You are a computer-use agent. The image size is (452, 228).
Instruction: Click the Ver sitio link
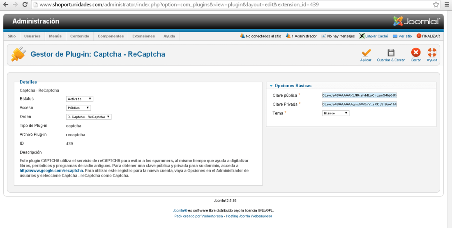point(405,36)
